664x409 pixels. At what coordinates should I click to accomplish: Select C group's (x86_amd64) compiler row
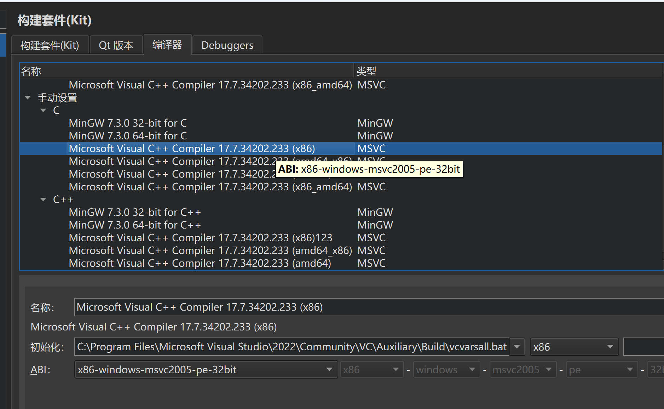(x=210, y=187)
